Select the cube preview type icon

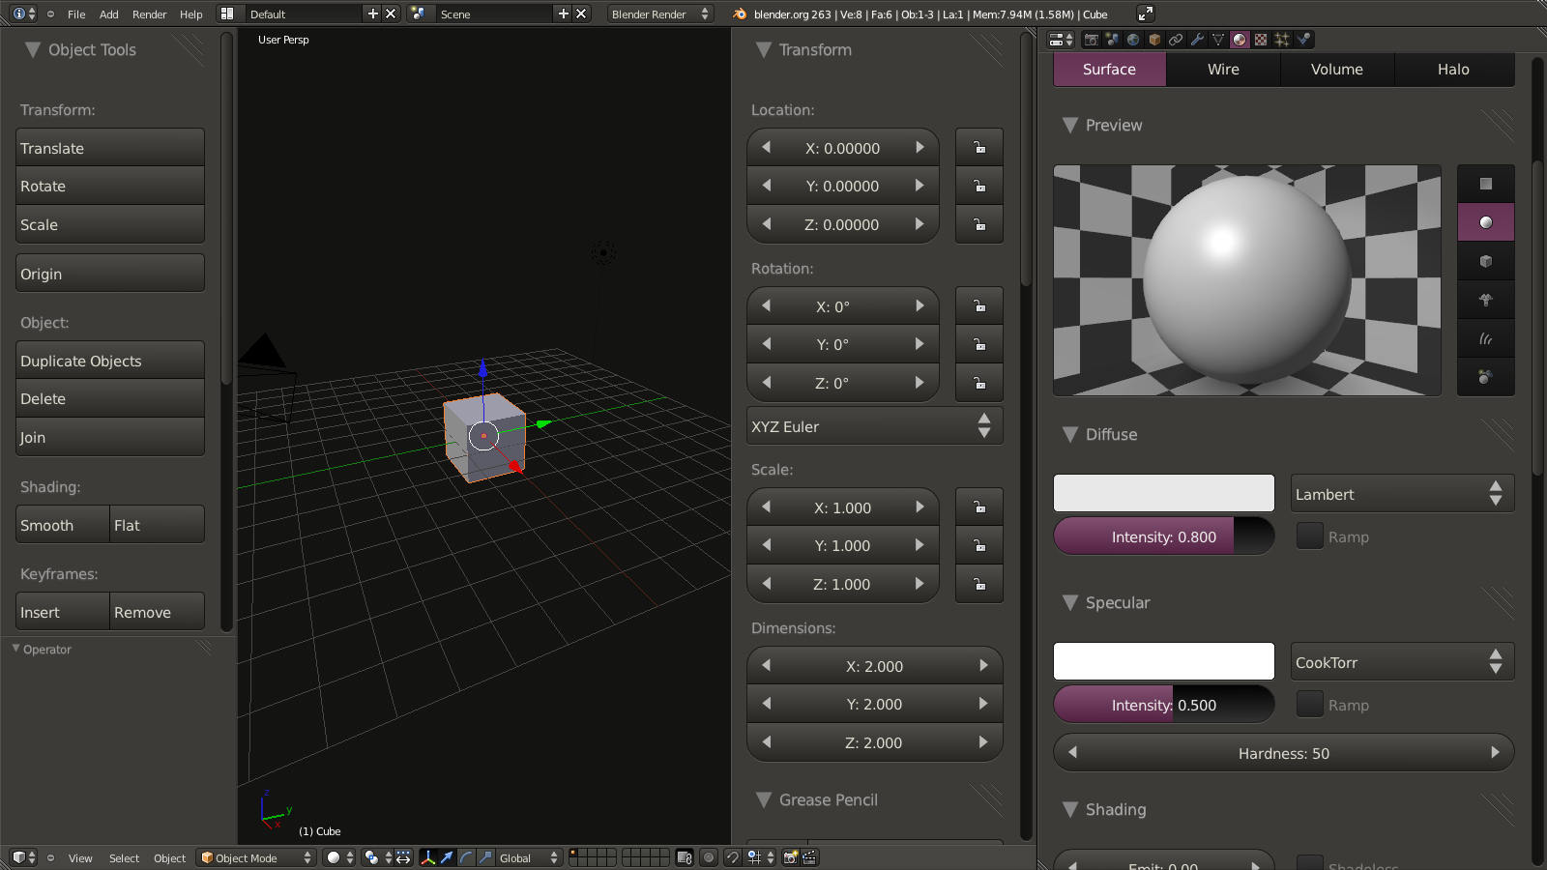coord(1486,261)
